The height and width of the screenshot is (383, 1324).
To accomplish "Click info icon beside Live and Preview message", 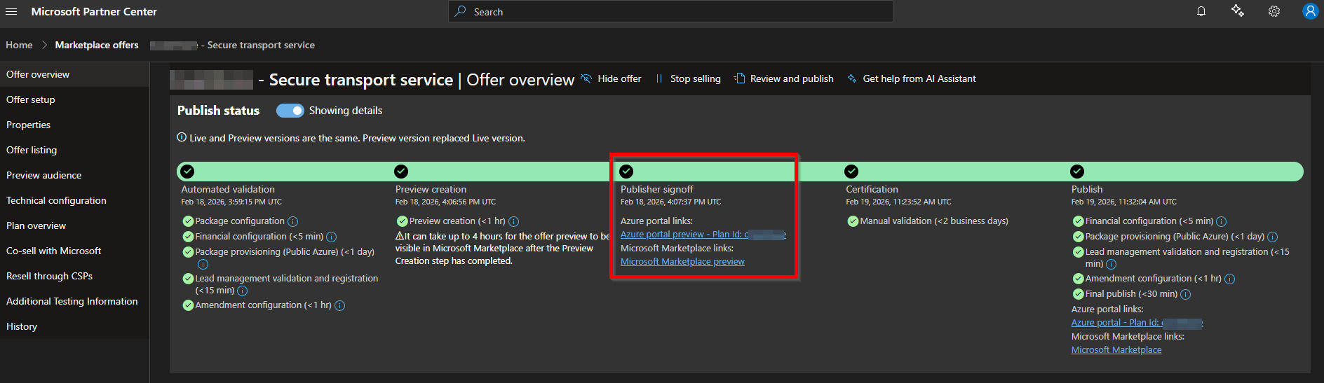I will tap(182, 137).
